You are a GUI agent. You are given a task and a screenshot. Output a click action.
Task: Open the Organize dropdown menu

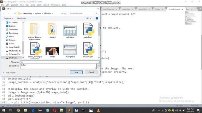click(x=8, y=18)
